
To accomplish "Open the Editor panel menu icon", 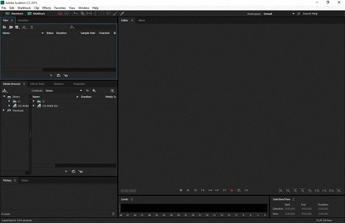I will tap(132, 20).
